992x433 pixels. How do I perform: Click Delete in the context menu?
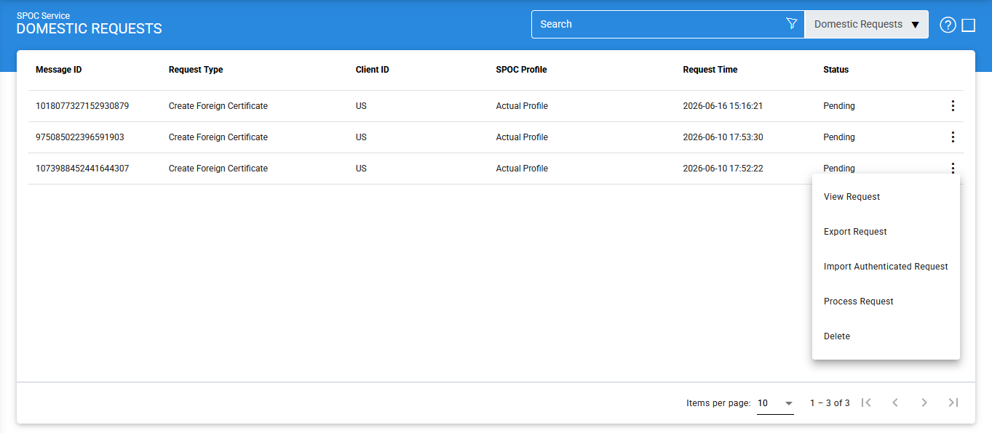click(x=886, y=336)
